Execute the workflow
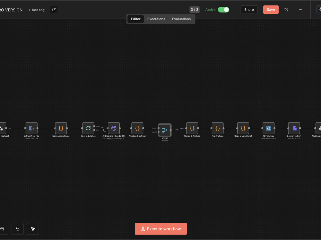This screenshot has height=240, width=321. tap(161, 229)
